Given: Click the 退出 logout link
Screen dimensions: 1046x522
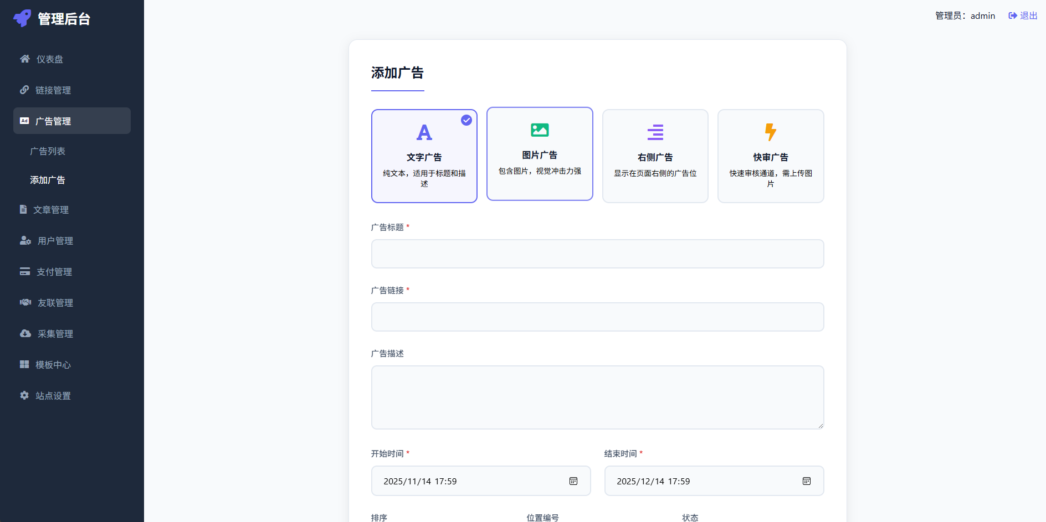Looking at the screenshot, I should [1023, 15].
